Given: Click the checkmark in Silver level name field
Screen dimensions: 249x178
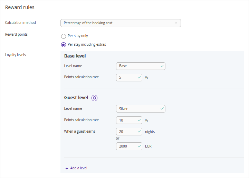Looking at the screenshot, I should click(162, 109).
